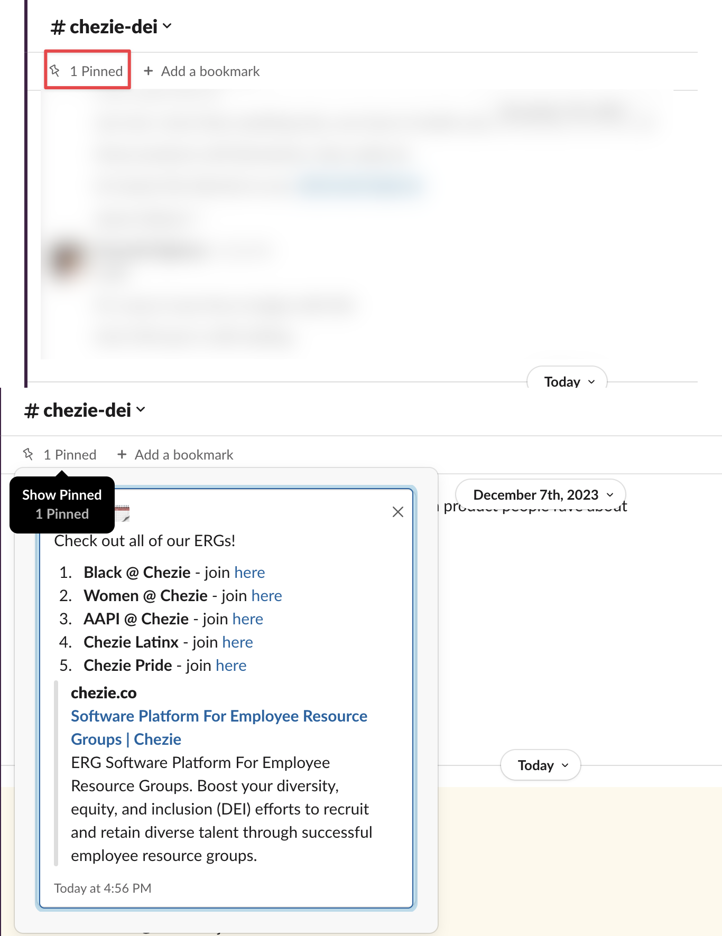This screenshot has width=722, height=936.
Task: Follow the 'here' link for Women @ Chezie
Action: (x=266, y=596)
